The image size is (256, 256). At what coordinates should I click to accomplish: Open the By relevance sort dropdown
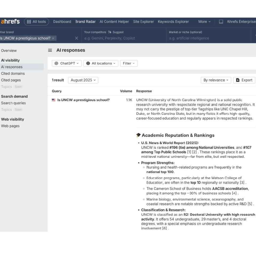click(216, 80)
